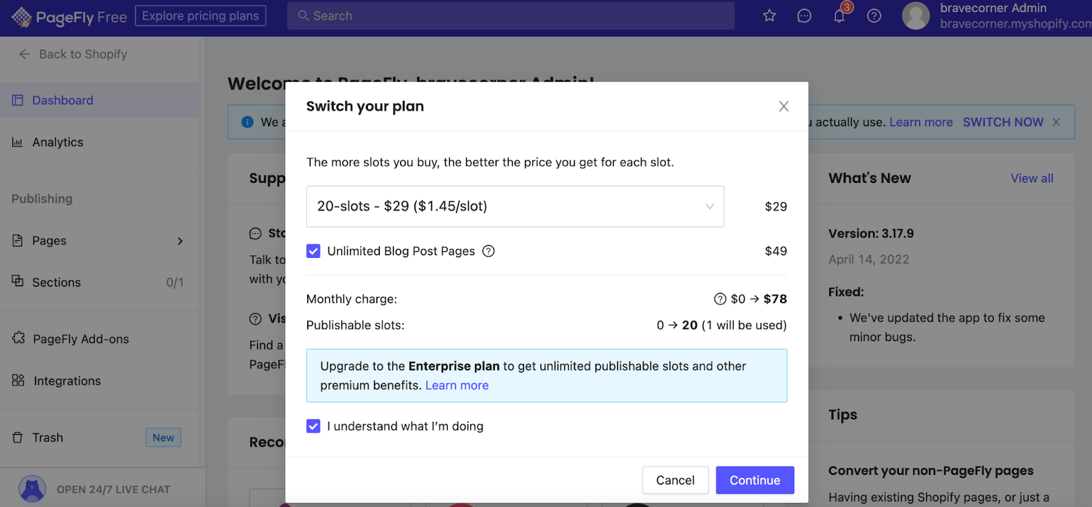Click the bravecorner Admin avatar
The height and width of the screenshot is (507, 1092).
tap(916, 16)
